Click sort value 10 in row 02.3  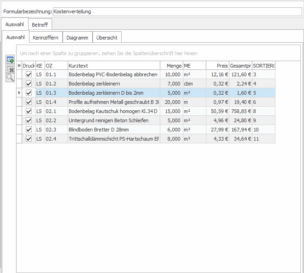[x=263, y=130]
